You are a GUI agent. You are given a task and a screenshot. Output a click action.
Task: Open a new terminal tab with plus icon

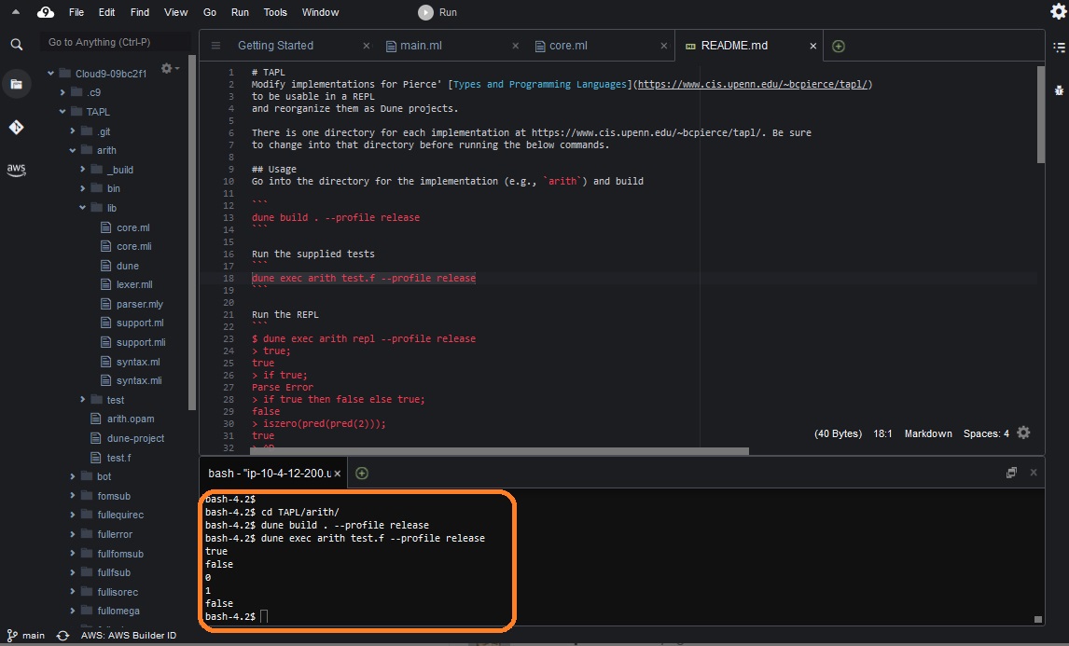point(362,473)
